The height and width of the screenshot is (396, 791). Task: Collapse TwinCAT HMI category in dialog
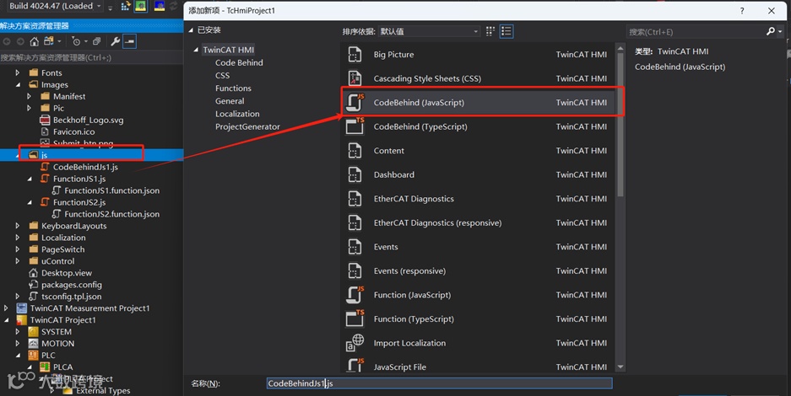click(x=196, y=50)
